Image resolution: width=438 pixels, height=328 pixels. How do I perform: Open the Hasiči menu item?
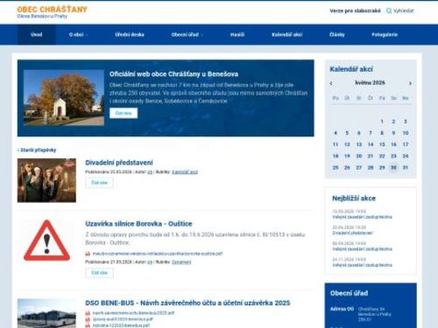click(x=237, y=34)
